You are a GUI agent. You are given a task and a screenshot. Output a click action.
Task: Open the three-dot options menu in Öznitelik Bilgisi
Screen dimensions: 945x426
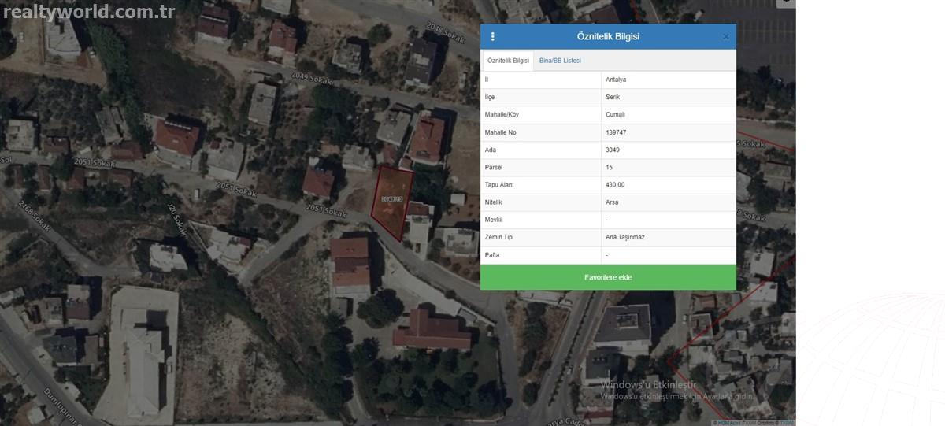point(493,37)
